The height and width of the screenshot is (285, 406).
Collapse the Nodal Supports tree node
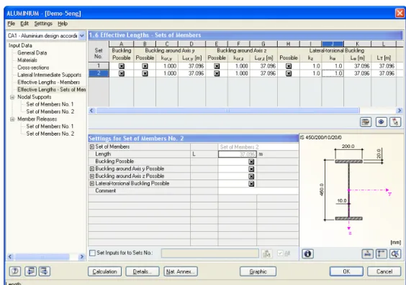(x=12, y=98)
